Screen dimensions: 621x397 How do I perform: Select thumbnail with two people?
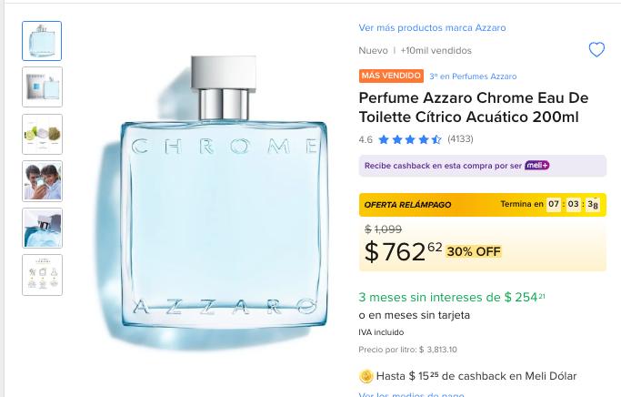42,181
